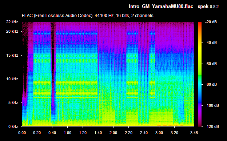The height and width of the screenshot is (141, 227).
Task: Click the 22 kHz frequency axis label
Action: 12,22
